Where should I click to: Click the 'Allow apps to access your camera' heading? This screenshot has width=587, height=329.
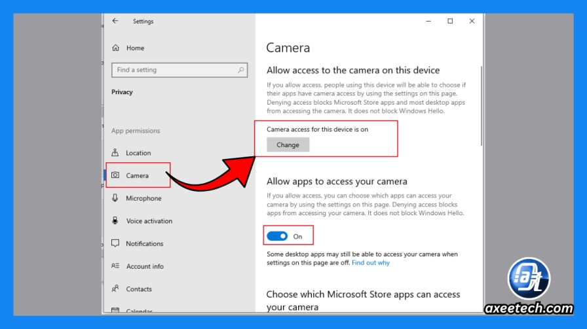337,181
